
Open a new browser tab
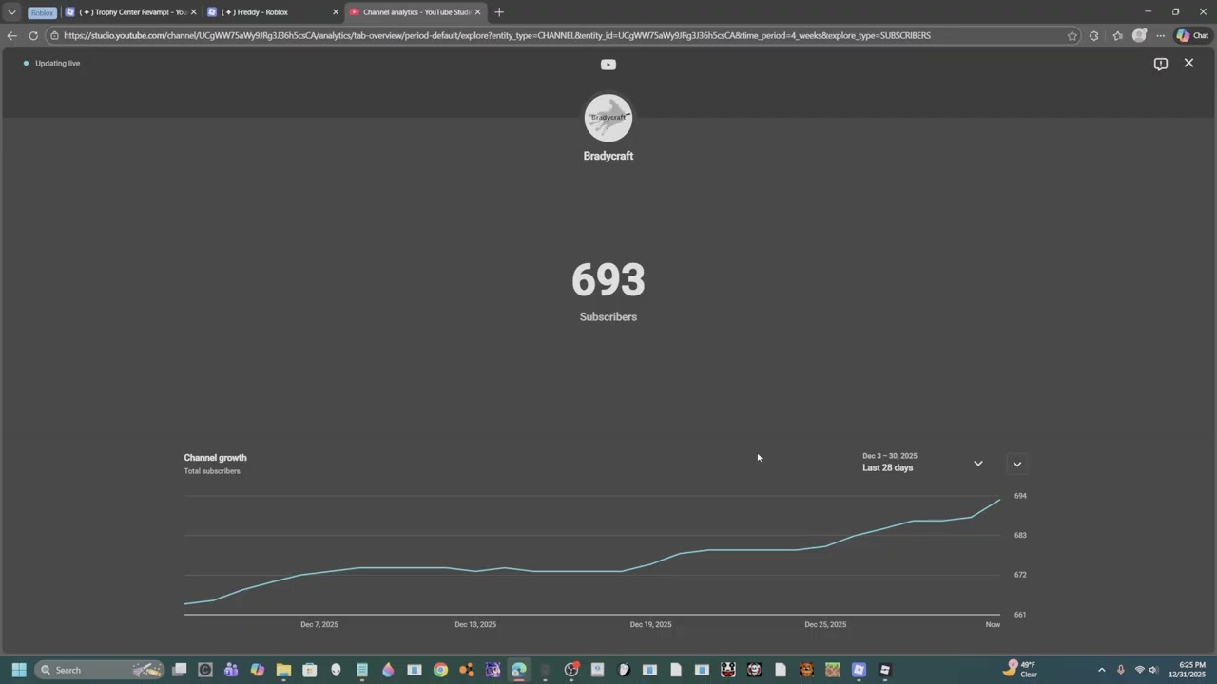[x=499, y=12]
